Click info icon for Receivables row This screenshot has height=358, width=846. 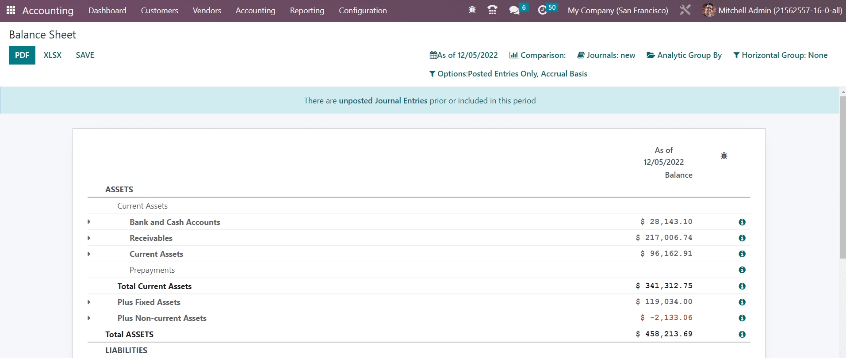(742, 238)
